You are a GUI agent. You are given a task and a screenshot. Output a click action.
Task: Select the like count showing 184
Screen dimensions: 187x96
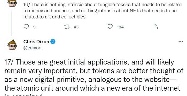(x=120, y=27)
